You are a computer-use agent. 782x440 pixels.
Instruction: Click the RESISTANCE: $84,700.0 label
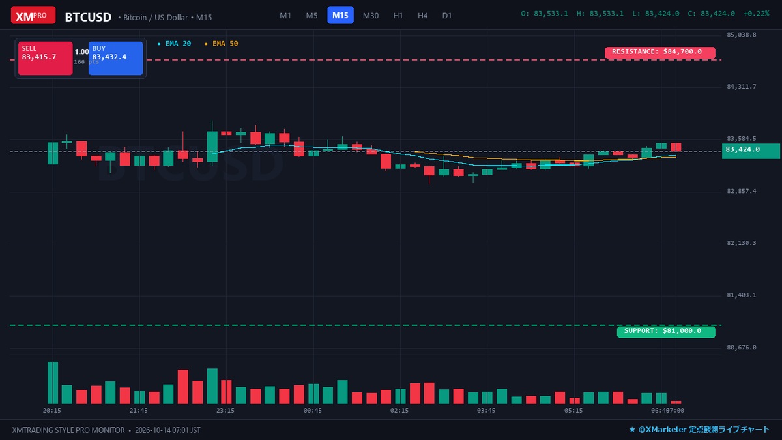point(660,52)
